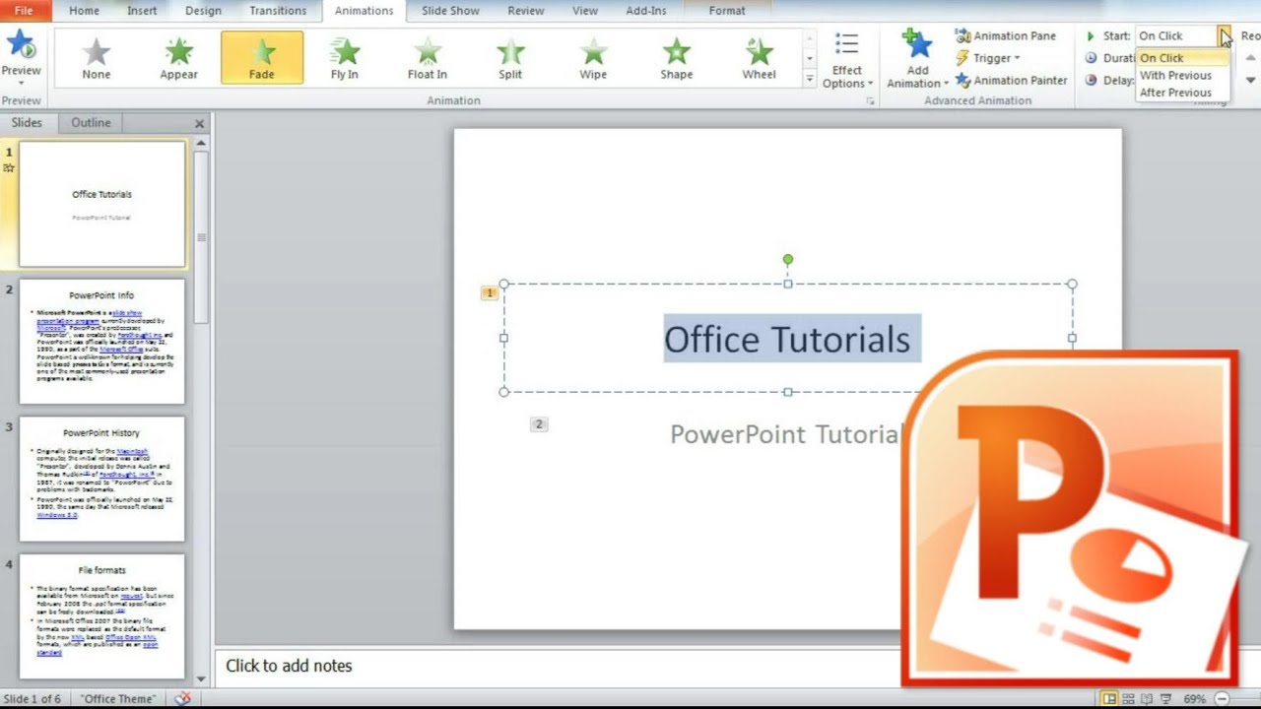Apply the Float In animation
The image size is (1261, 709).
click(x=428, y=58)
